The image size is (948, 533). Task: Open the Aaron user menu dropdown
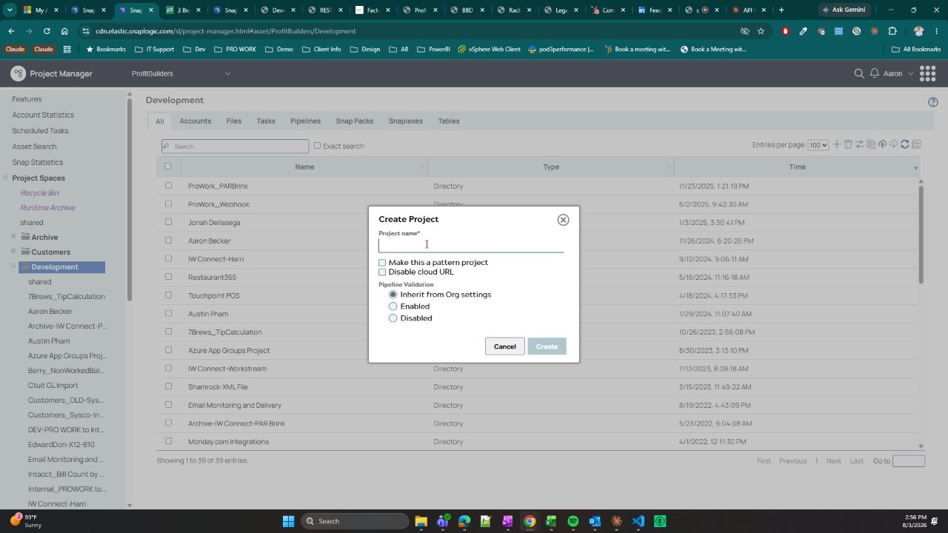click(x=898, y=73)
